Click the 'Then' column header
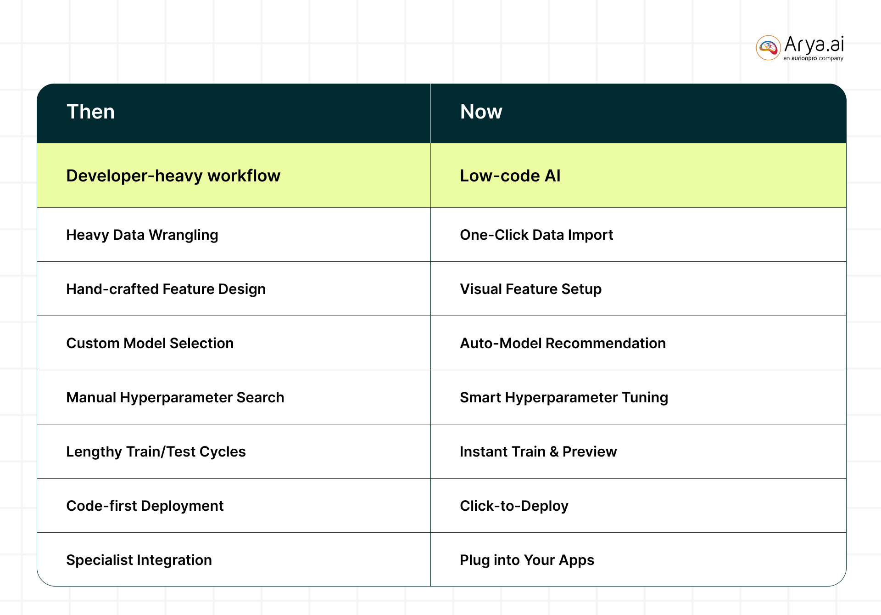The width and height of the screenshot is (881, 615). (x=234, y=113)
